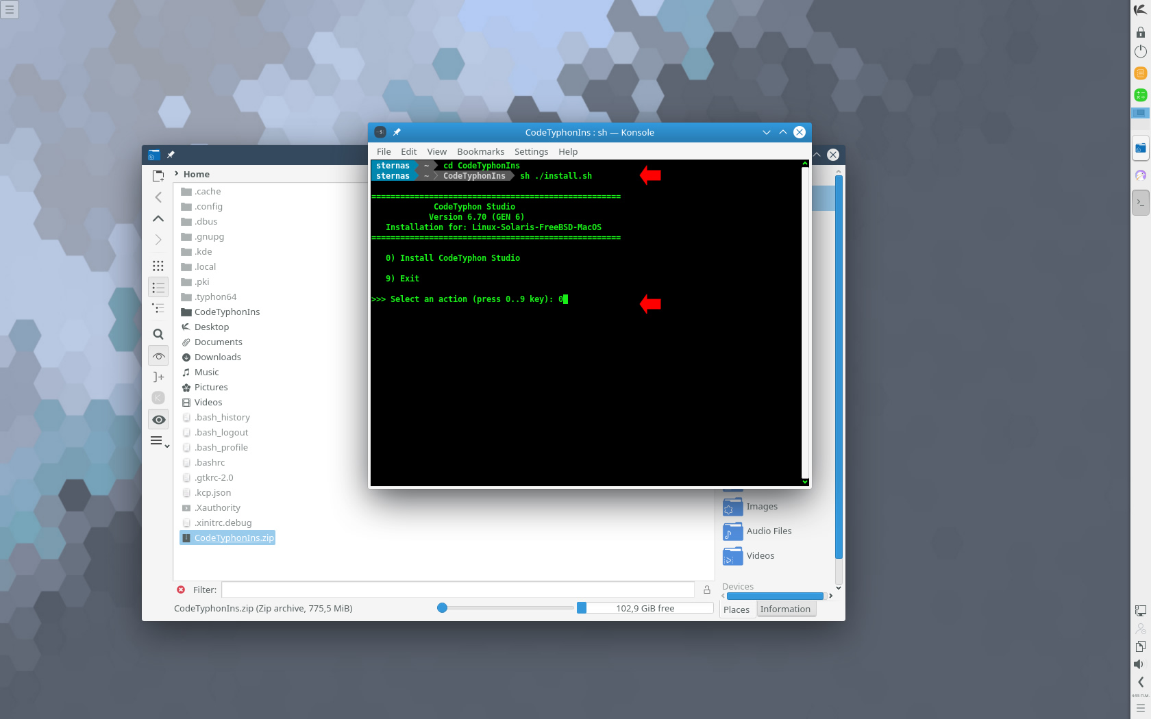Click the volume speaker icon in system tray
Viewport: 1151px width, 719px height.
[1139, 664]
